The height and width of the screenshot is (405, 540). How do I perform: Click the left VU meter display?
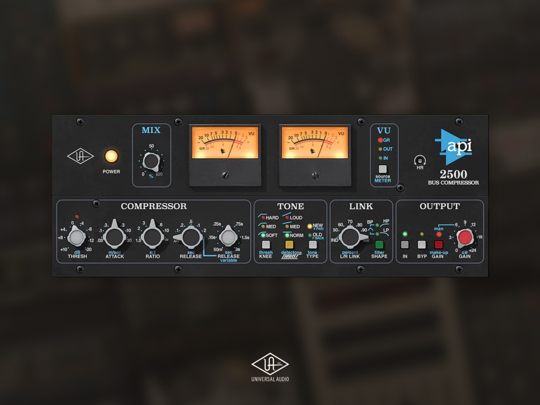pos(225,142)
